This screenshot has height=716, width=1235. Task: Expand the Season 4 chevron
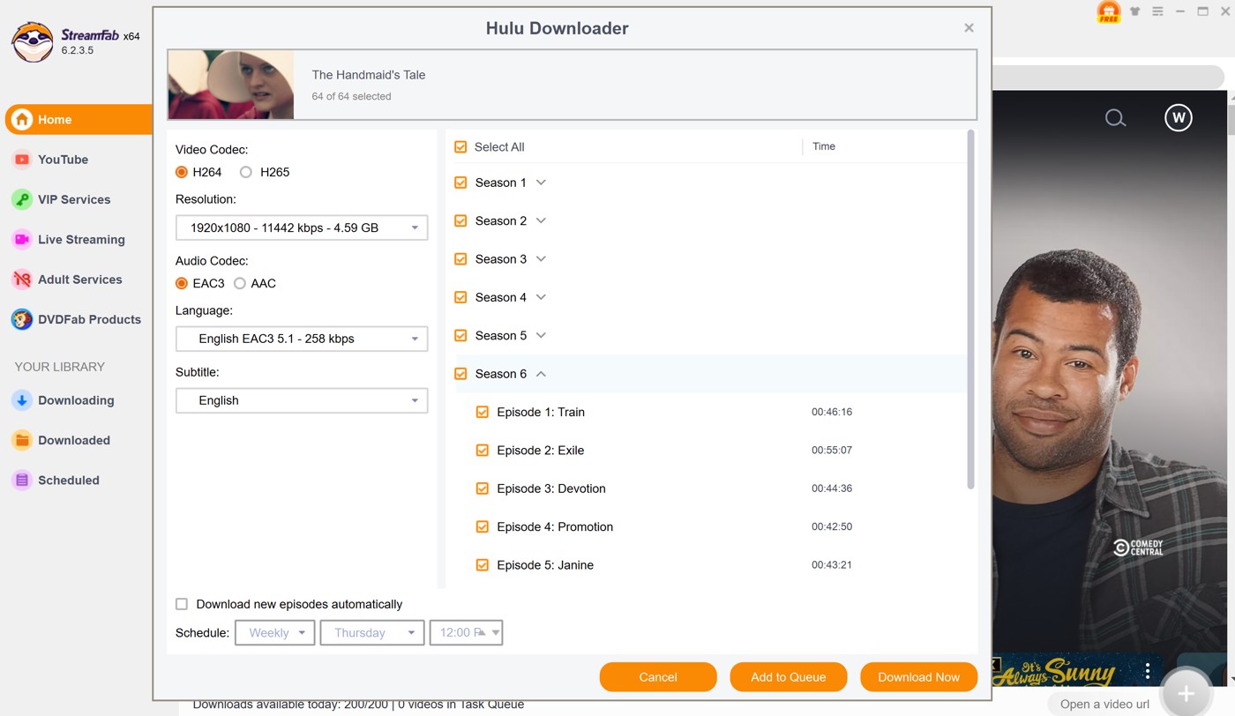pos(542,297)
